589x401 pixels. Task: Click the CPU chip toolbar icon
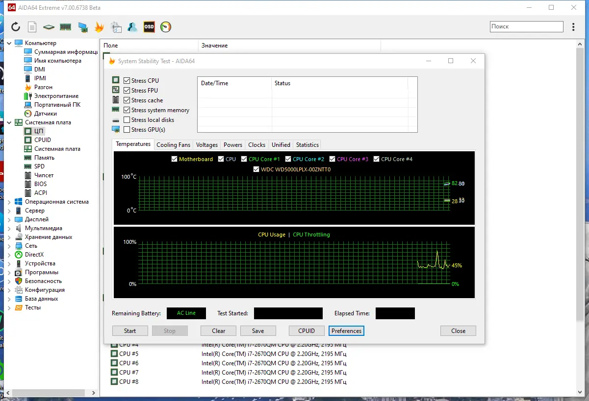coord(49,27)
